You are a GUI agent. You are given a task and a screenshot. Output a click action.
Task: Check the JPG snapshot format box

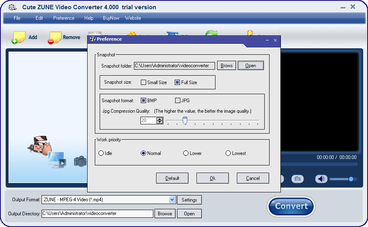(x=178, y=101)
